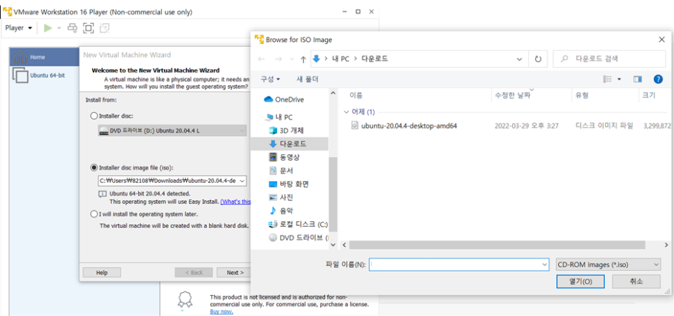The width and height of the screenshot is (674, 316).
Task: Open the Player menu in VMware
Action: tap(18, 28)
